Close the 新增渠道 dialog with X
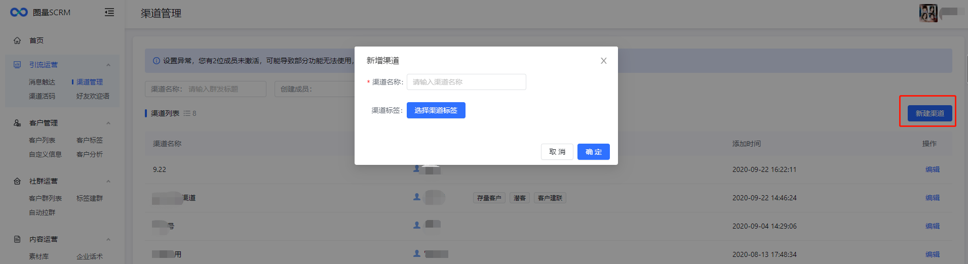The width and height of the screenshot is (968, 264). (x=603, y=61)
